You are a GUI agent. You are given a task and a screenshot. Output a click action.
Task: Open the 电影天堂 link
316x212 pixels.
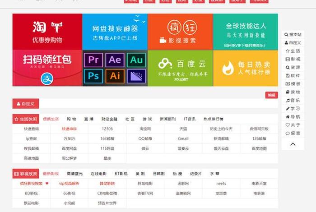coord(259,184)
